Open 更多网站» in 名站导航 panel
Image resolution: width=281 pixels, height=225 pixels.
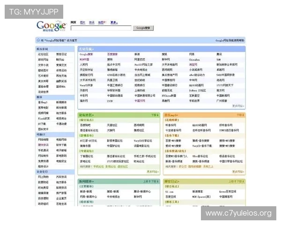point(238,106)
